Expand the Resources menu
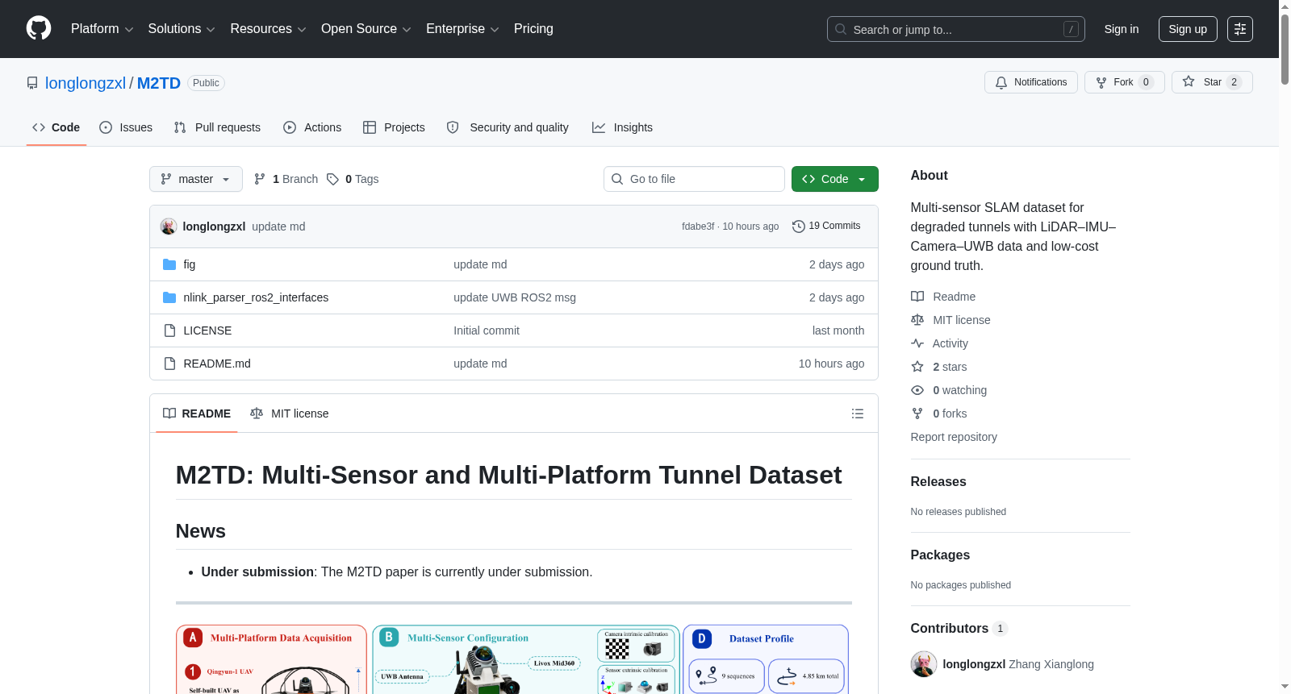Screen dimensions: 1291x694 pos(268,29)
